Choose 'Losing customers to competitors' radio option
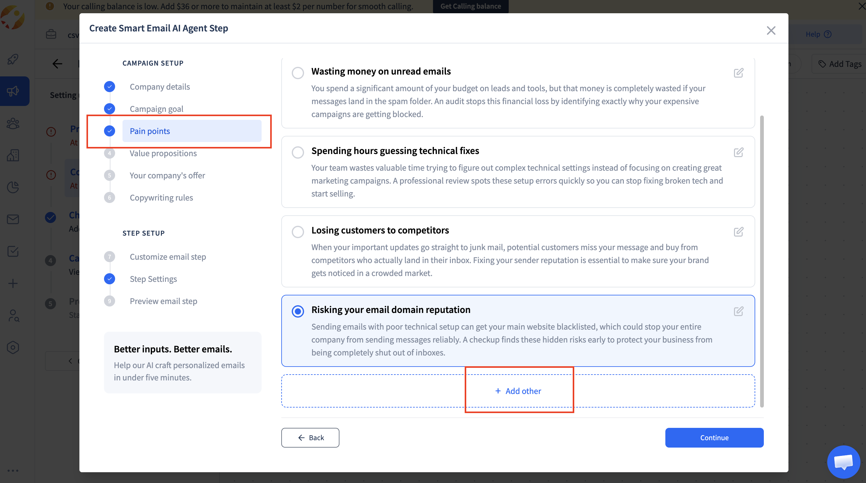The width and height of the screenshot is (866, 483). (x=298, y=232)
